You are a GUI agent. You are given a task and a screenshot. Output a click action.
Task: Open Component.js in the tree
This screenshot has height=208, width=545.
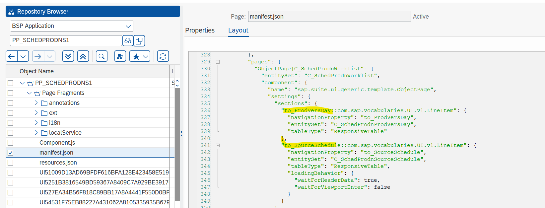pyautogui.click(x=57, y=143)
